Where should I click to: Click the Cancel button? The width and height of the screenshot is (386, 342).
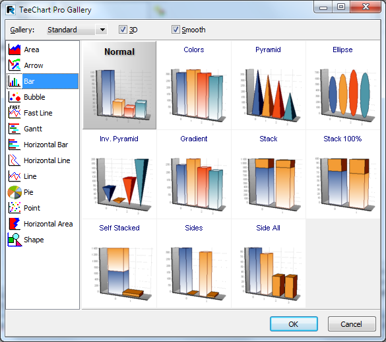coord(352,324)
